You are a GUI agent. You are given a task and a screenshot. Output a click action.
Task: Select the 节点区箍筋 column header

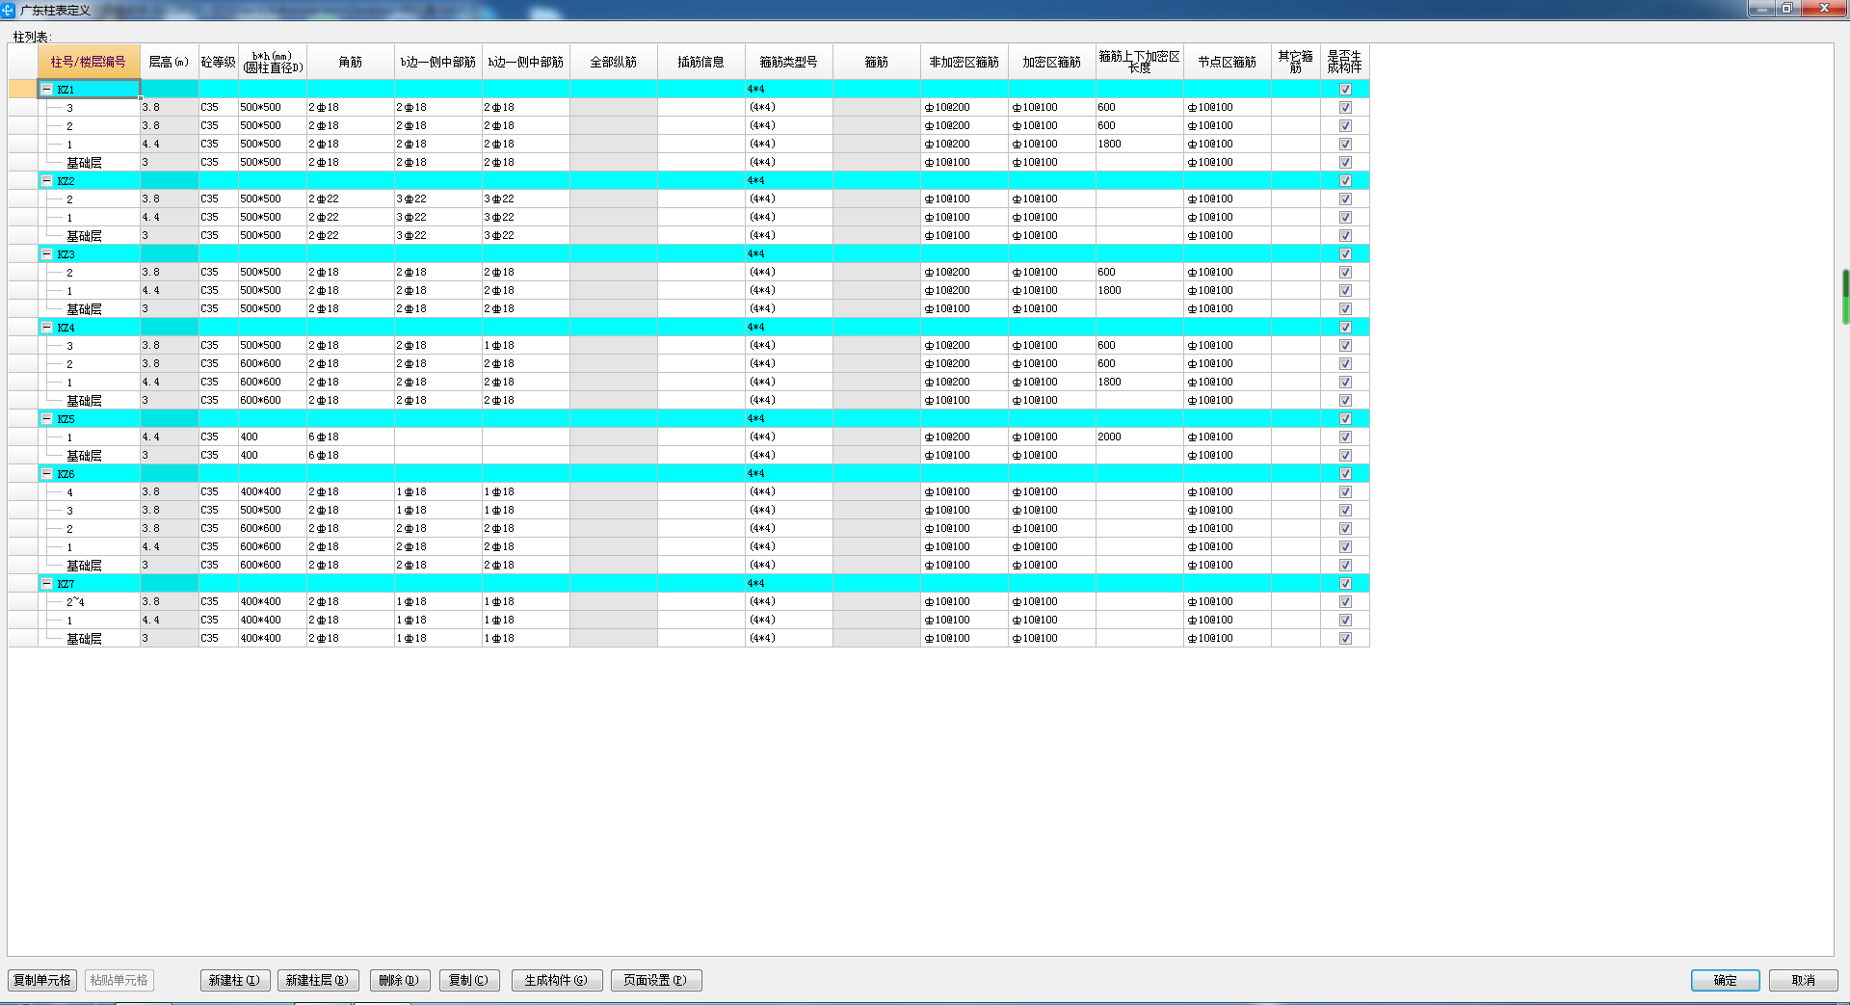(x=1228, y=62)
